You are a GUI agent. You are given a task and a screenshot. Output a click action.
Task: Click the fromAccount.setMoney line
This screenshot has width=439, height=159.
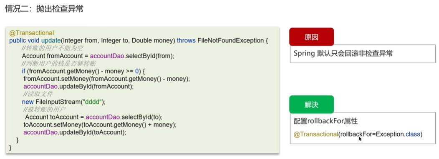[x=107, y=79]
